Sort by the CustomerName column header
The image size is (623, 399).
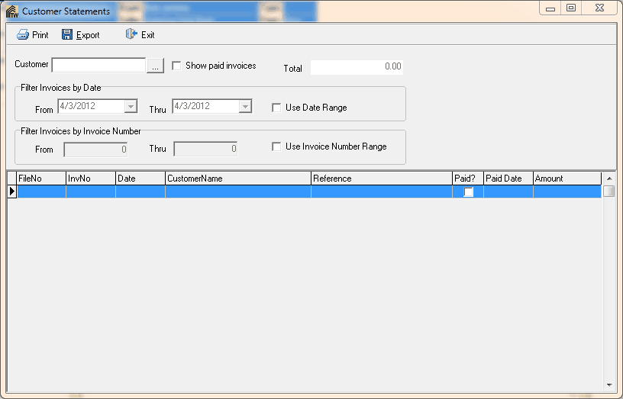(237, 179)
